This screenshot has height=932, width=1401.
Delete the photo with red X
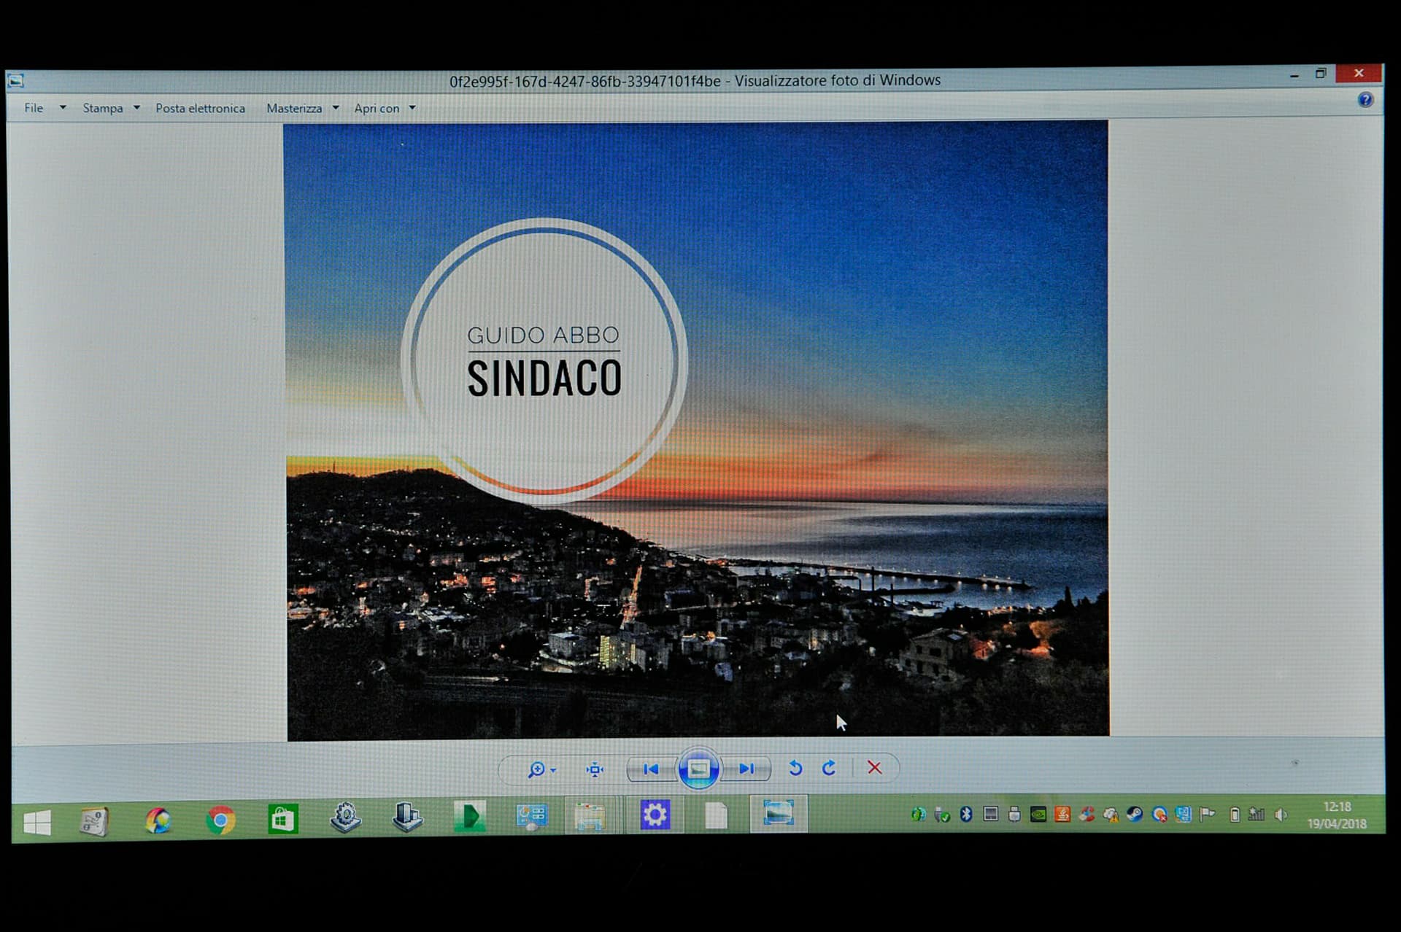pos(874,767)
